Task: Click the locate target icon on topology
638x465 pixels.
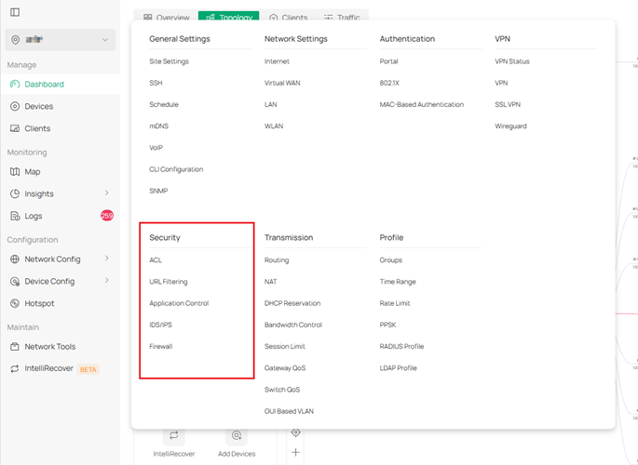Action: click(x=296, y=432)
